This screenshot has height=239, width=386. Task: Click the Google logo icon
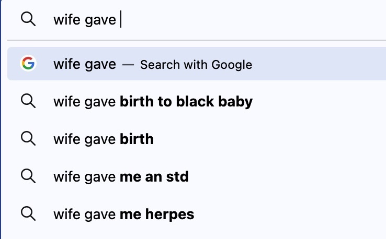pos(28,64)
